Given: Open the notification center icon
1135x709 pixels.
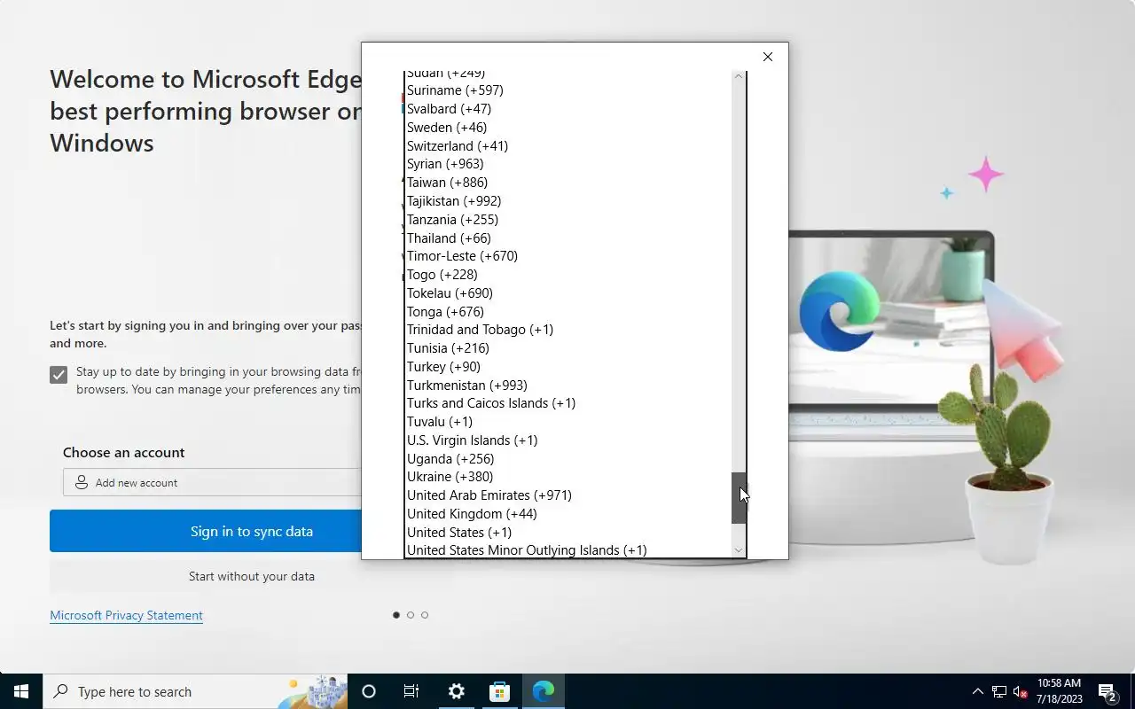Looking at the screenshot, I should 1108,691.
